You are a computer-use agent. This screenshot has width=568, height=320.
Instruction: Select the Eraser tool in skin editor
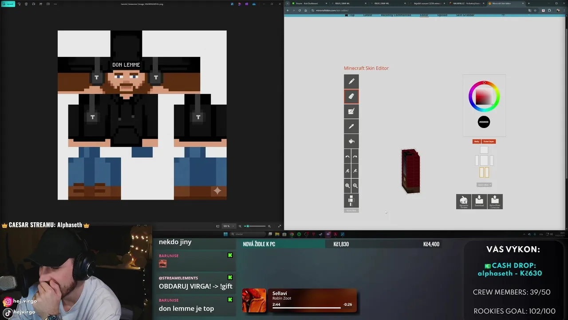pyautogui.click(x=351, y=96)
